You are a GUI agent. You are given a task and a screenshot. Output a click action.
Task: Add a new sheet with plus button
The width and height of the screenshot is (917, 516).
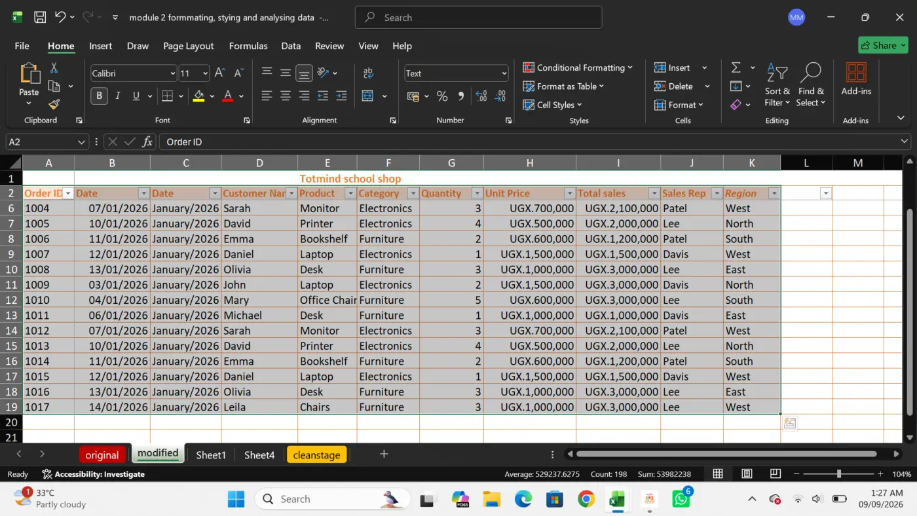(x=384, y=454)
